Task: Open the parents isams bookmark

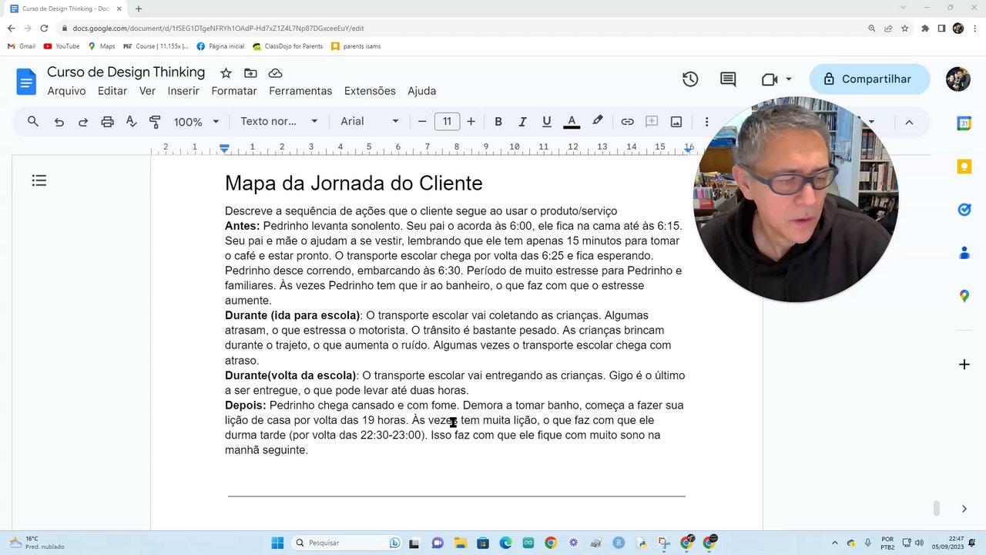Action: (x=356, y=46)
